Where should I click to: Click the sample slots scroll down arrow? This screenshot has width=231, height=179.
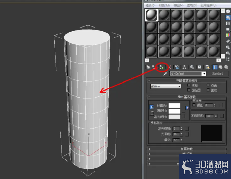(x=223, y=56)
